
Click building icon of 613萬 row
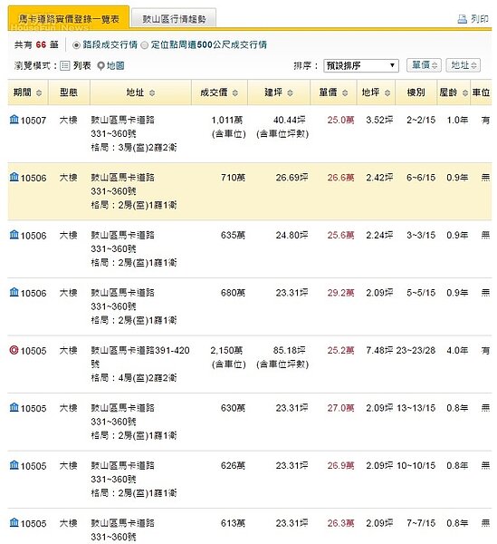pos(14,522)
